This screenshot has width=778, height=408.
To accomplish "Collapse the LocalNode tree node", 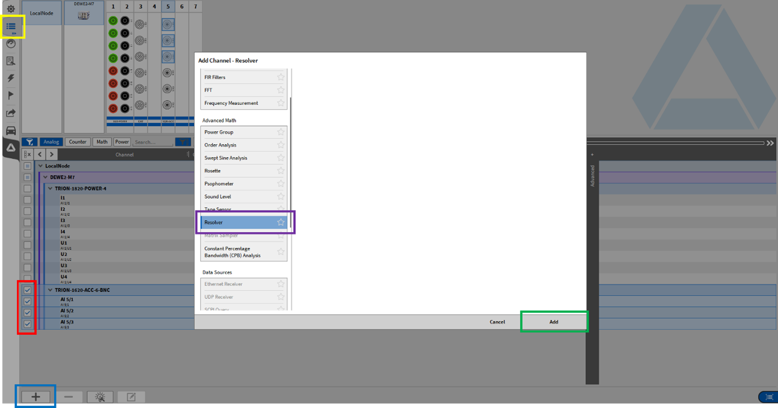I will [x=41, y=166].
